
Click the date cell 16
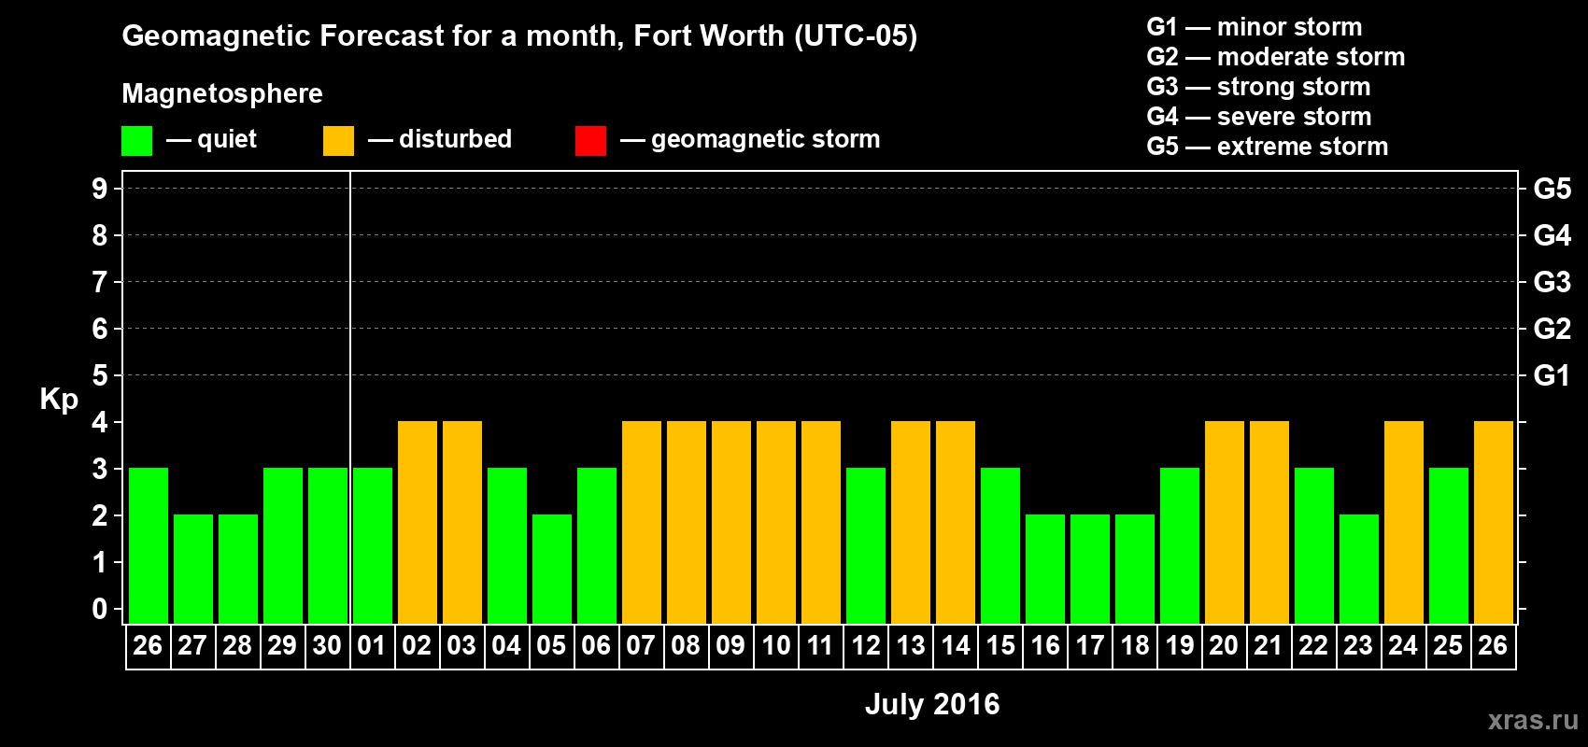[x=1045, y=646]
